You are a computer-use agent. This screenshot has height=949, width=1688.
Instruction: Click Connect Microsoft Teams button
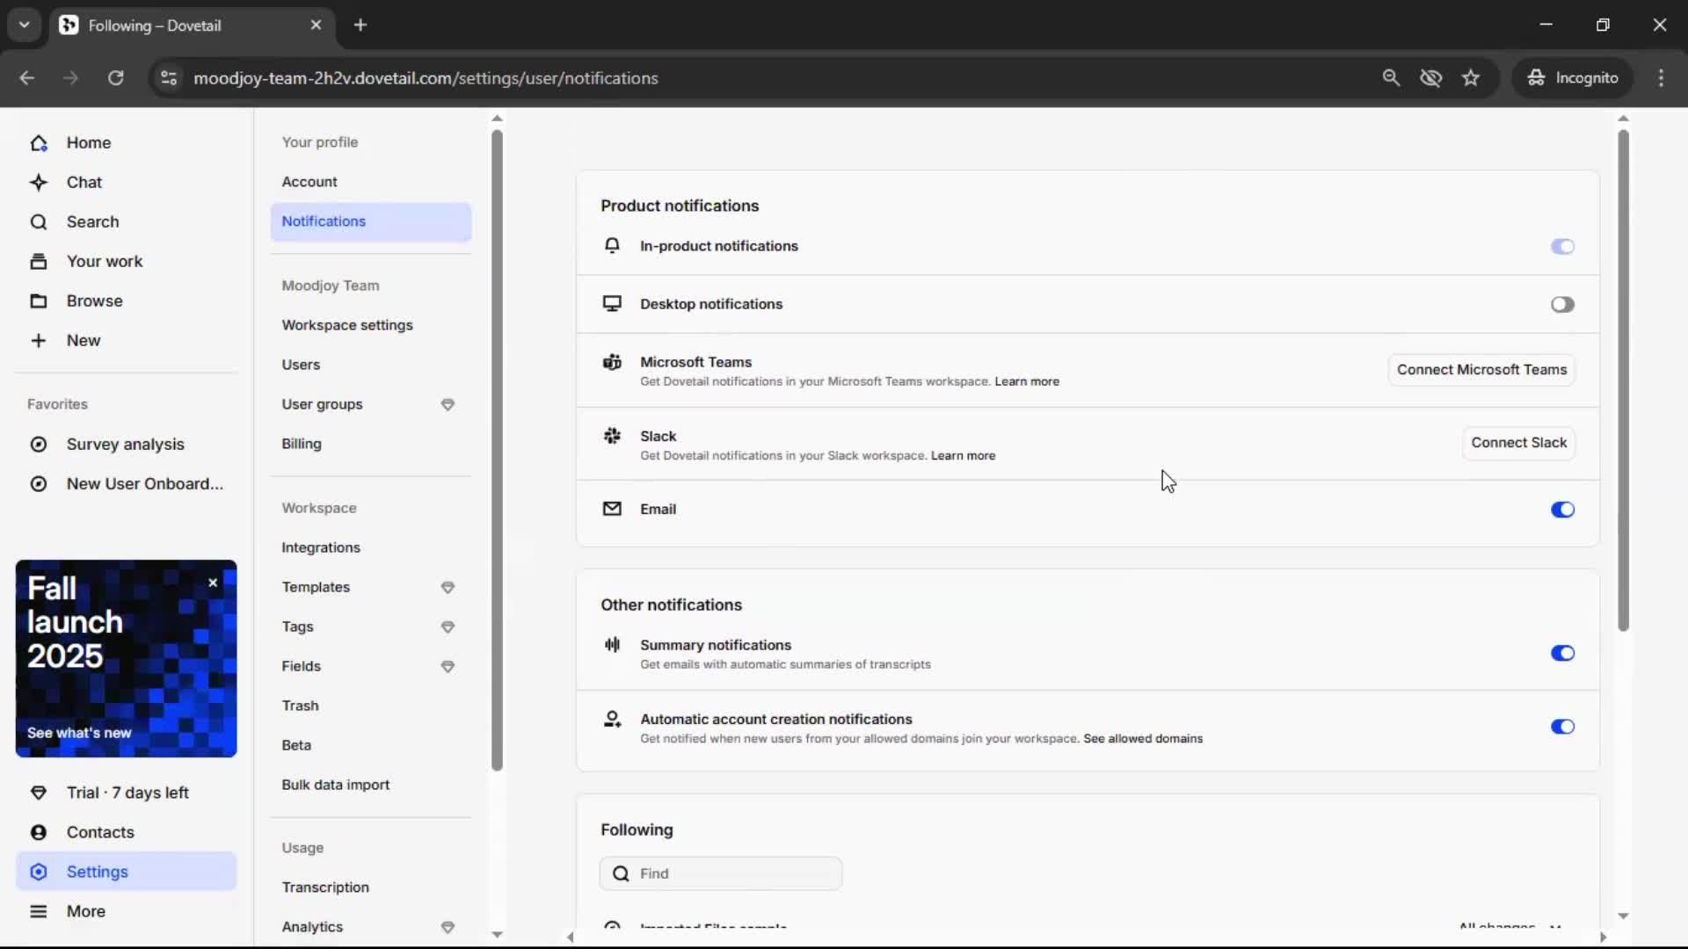pos(1481,370)
